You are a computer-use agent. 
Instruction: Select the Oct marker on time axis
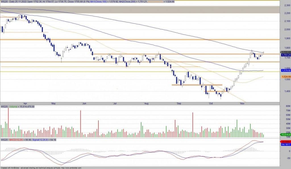tap(211, 104)
